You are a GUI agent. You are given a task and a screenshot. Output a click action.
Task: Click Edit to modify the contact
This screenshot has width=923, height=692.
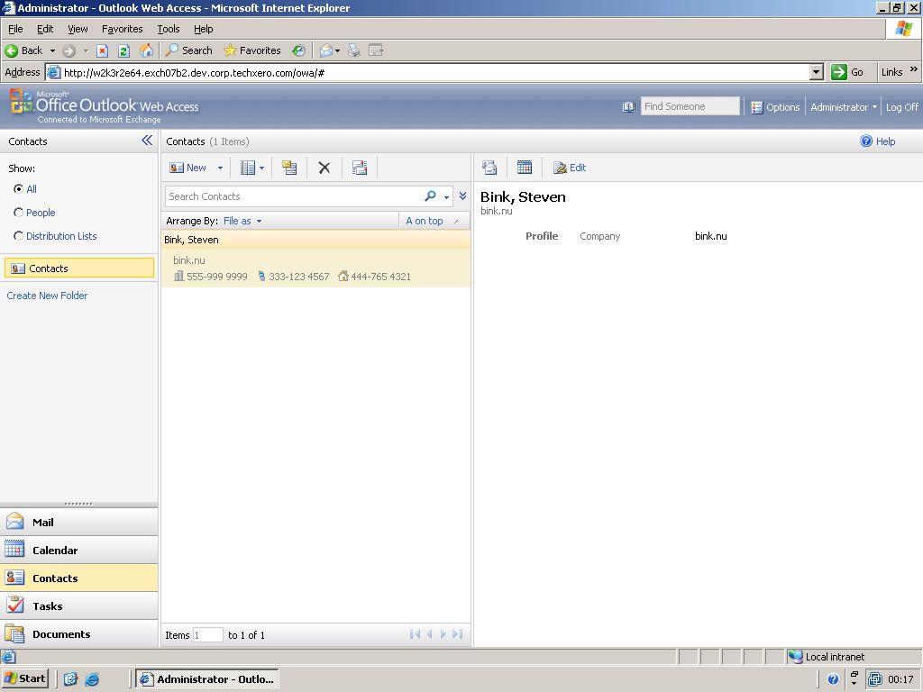pyautogui.click(x=570, y=168)
